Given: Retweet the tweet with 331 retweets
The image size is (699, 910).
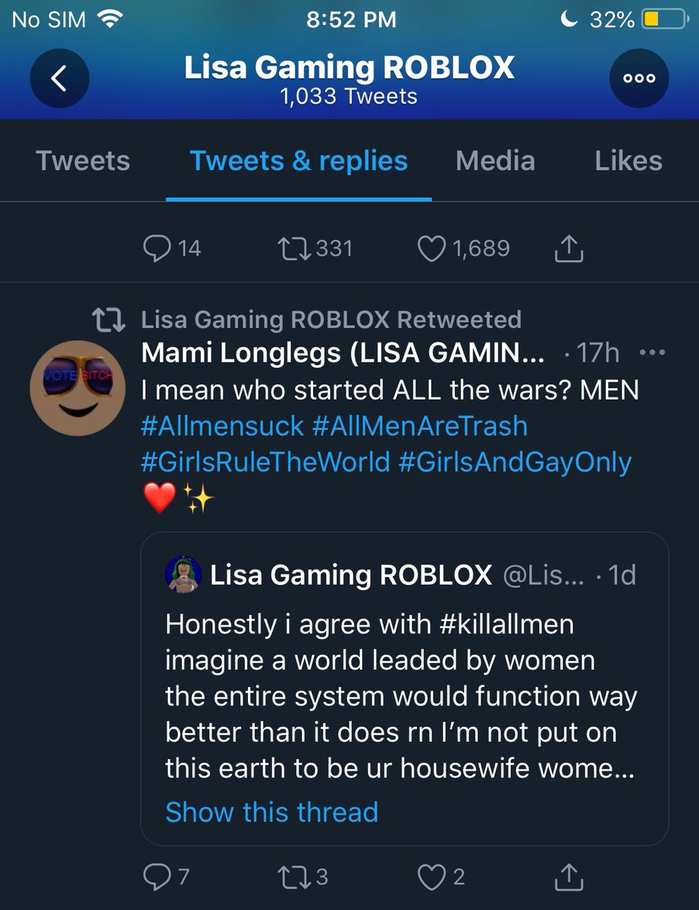Looking at the screenshot, I should tap(315, 249).
